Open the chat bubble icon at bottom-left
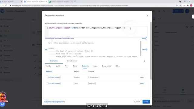This screenshot has height=109, width=194. 2,104
